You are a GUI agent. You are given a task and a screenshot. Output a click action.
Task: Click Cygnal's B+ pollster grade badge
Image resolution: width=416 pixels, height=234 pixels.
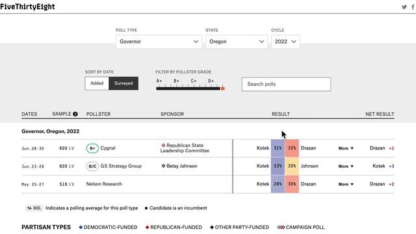[92, 148]
